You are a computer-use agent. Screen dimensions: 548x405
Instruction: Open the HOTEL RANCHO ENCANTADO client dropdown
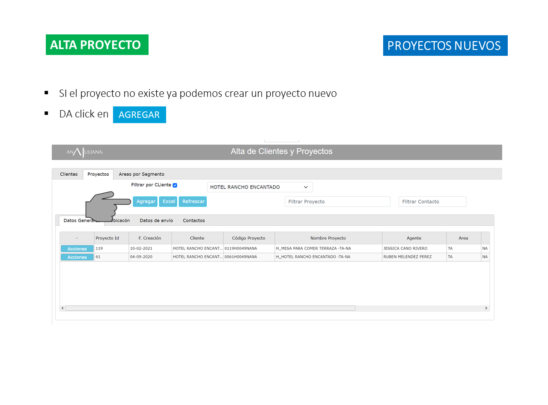pos(260,187)
